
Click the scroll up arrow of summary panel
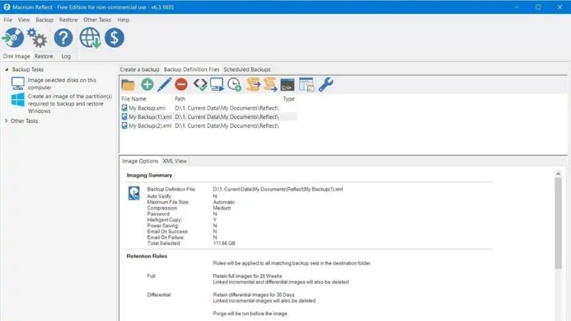click(558, 174)
